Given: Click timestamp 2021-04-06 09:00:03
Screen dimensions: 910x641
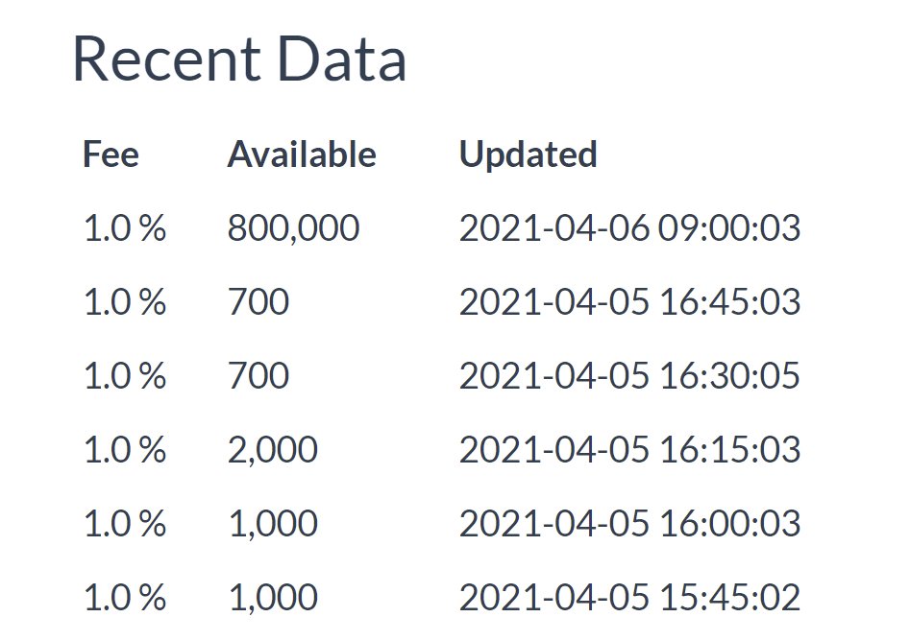Looking at the screenshot, I should tap(630, 227).
